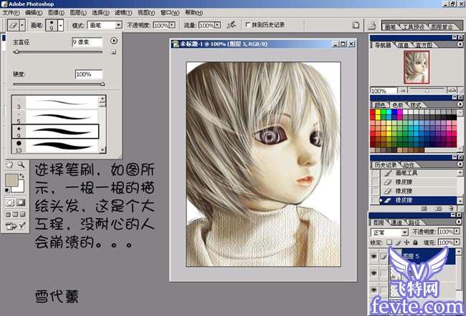
Task: Choose full screen with menu bar icon
Action: coord(15,214)
